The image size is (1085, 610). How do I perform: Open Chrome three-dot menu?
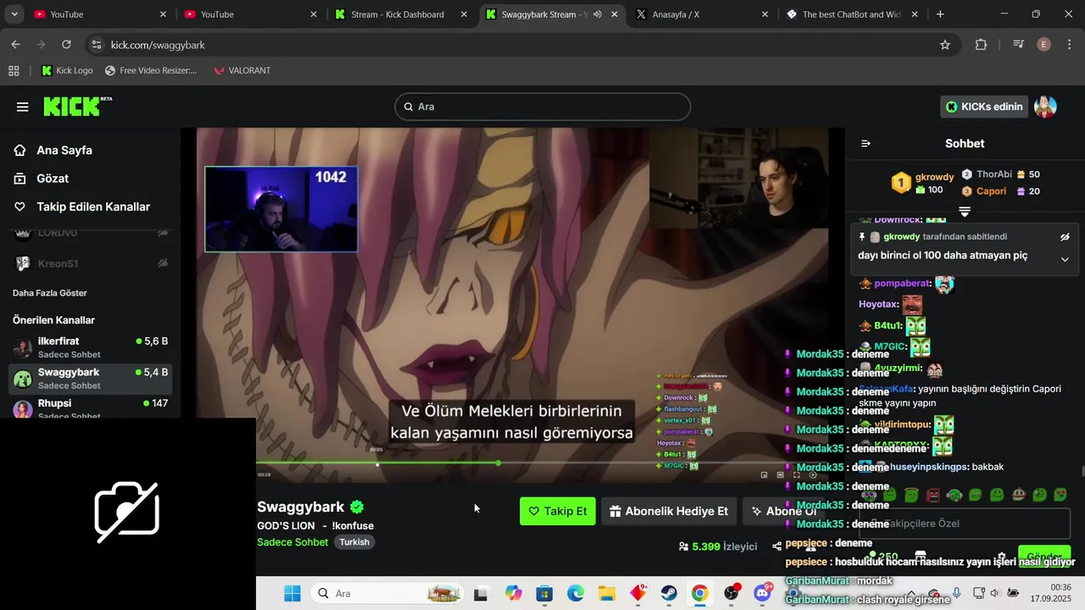point(1068,45)
